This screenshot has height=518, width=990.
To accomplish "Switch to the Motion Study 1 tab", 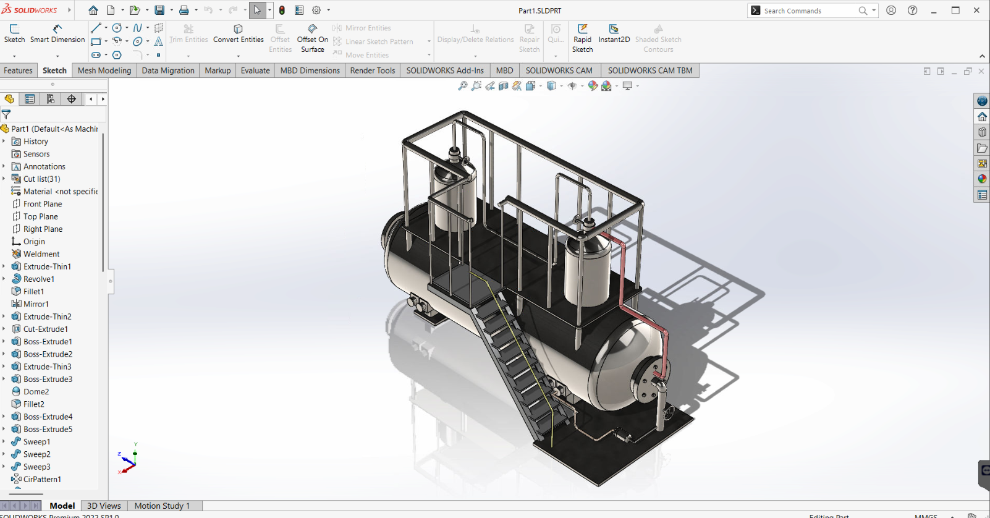I will point(162,506).
